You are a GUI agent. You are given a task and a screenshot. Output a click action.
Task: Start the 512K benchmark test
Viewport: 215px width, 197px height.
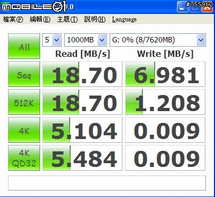(24, 102)
